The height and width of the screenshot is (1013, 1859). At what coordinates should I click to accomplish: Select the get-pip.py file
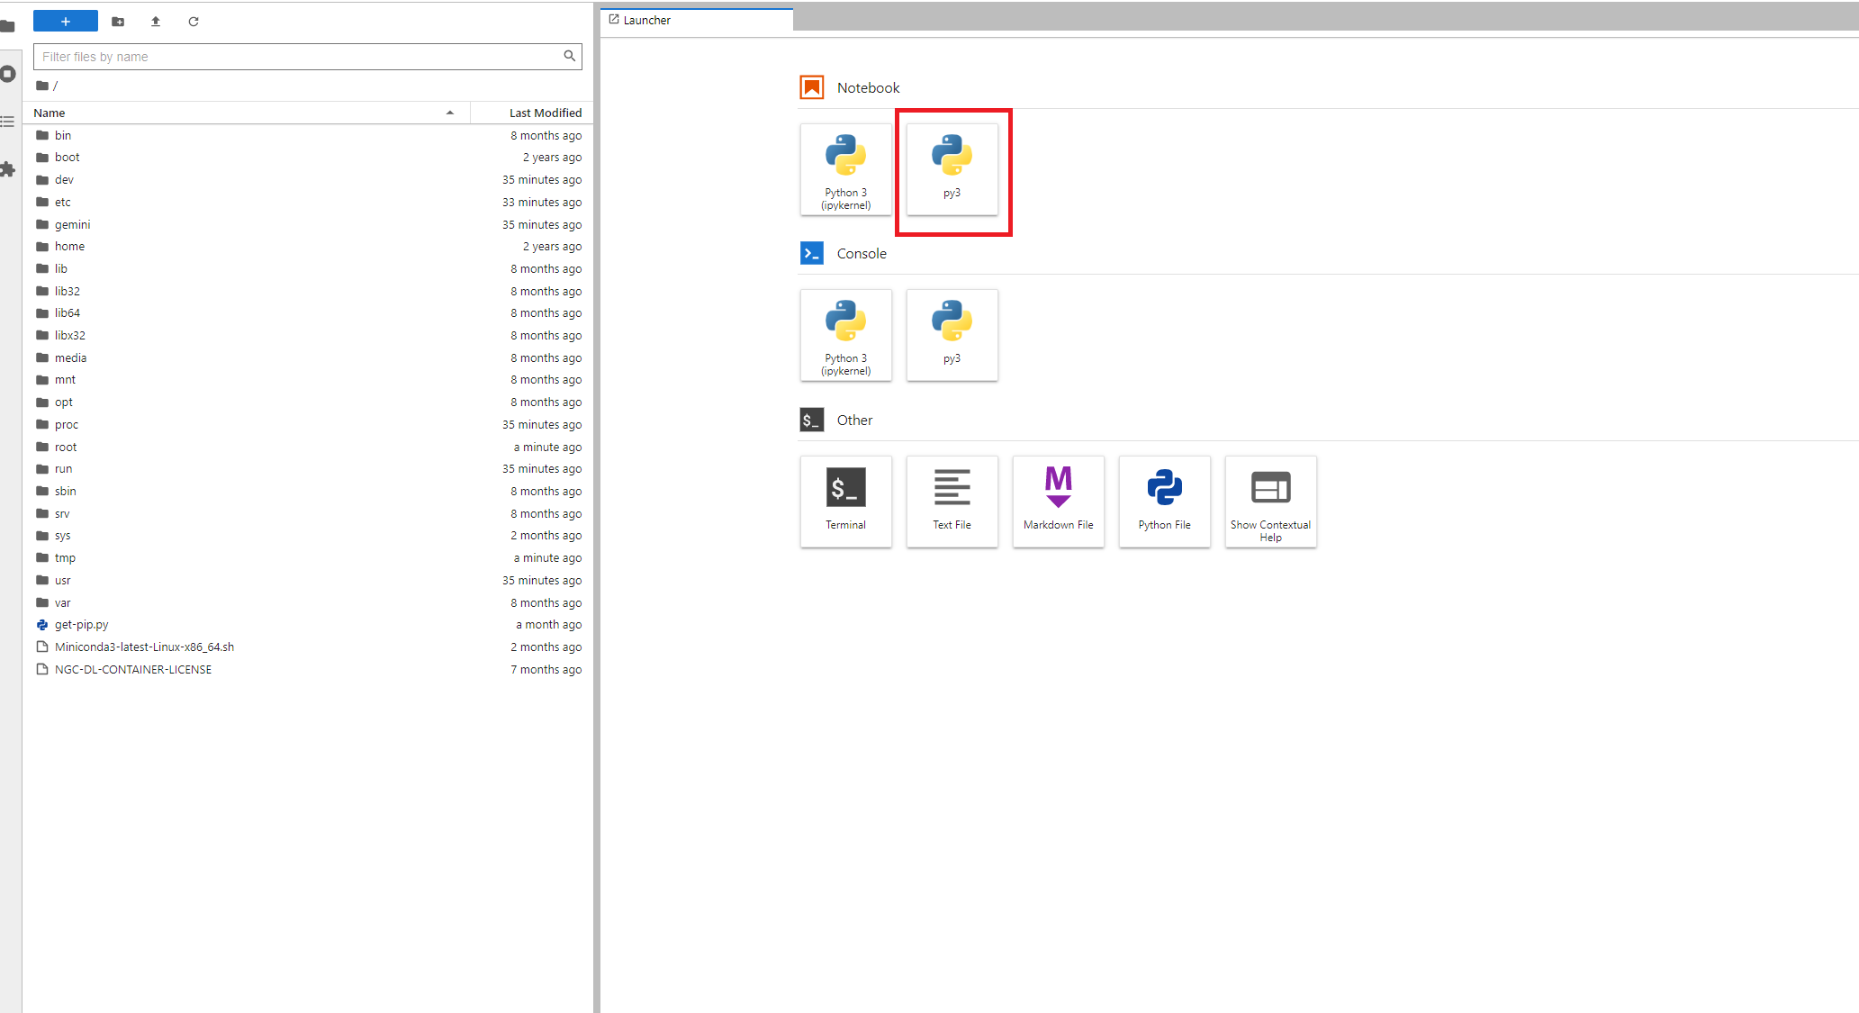[308, 624]
